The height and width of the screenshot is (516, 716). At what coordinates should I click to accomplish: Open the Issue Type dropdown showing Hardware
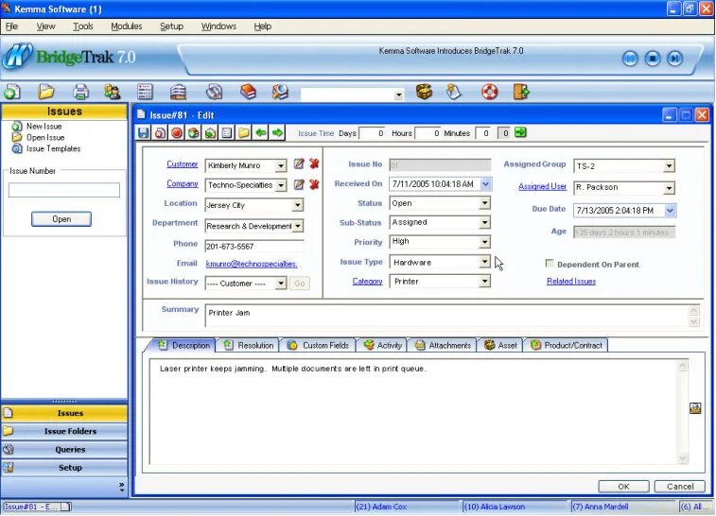click(484, 262)
